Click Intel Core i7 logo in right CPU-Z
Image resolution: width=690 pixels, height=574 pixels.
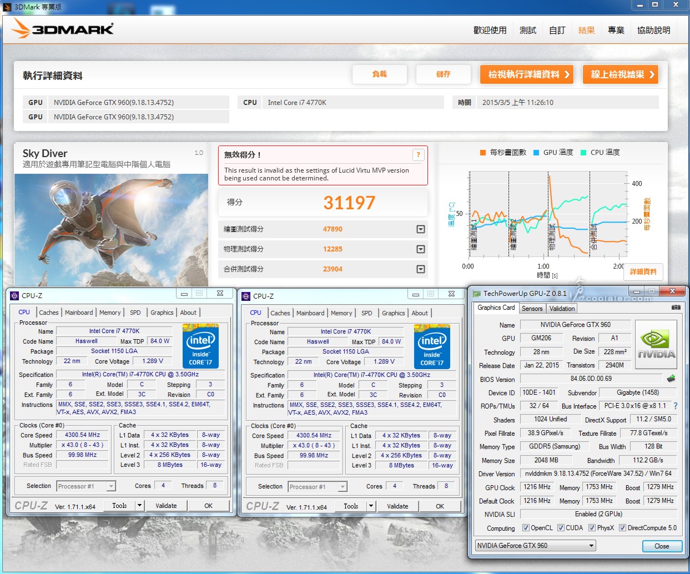[432, 346]
